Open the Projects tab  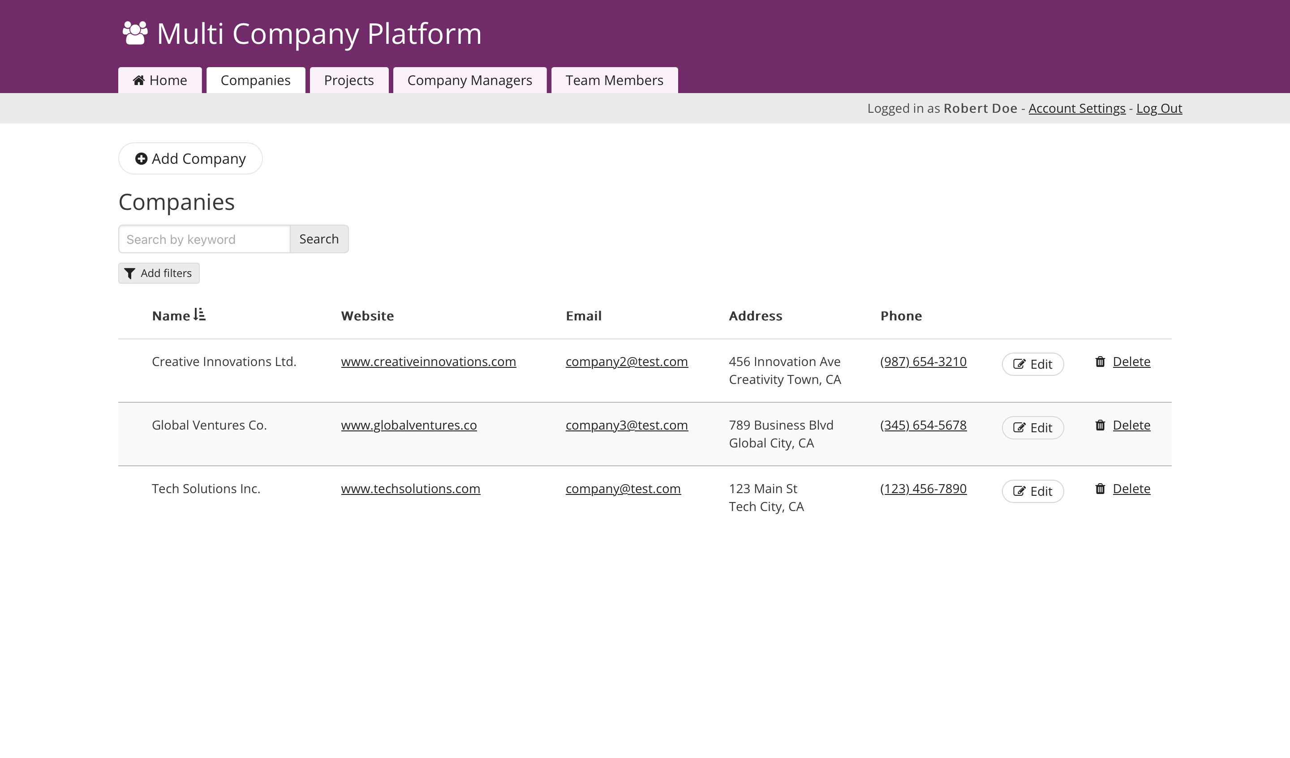[x=348, y=80]
